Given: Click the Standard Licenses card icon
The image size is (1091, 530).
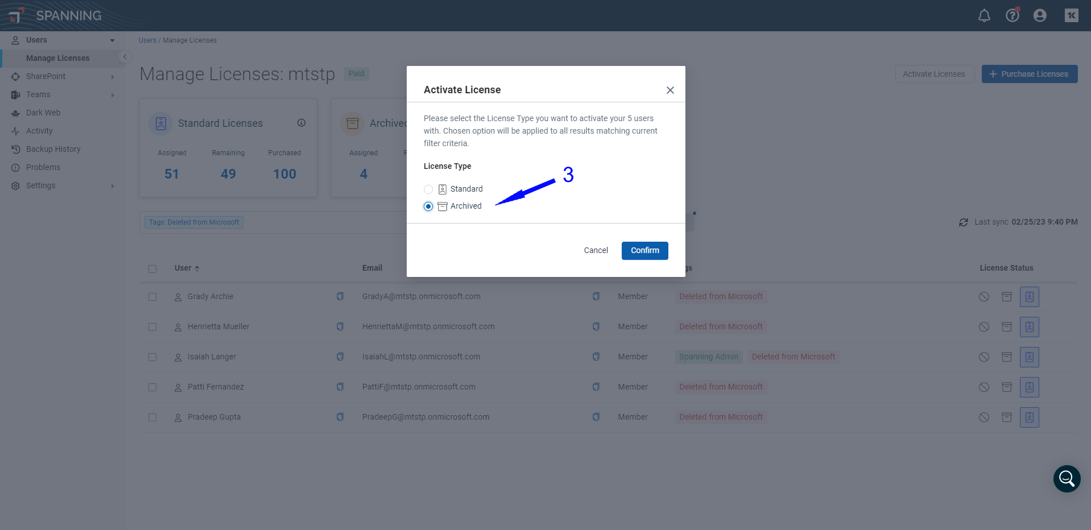Looking at the screenshot, I should (x=161, y=123).
